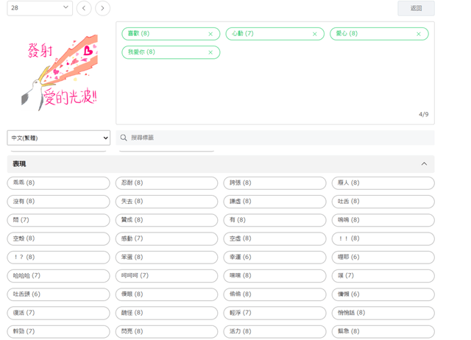Choose the 緊急 (8) tag
The height and width of the screenshot is (340, 471).
point(383,331)
